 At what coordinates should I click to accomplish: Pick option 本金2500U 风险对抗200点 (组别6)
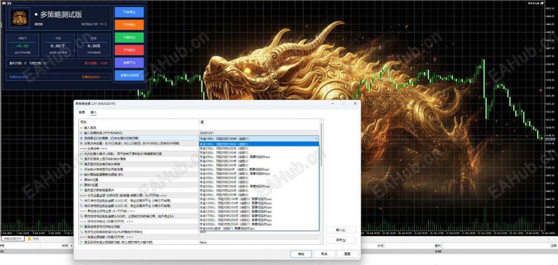click(x=259, y=220)
